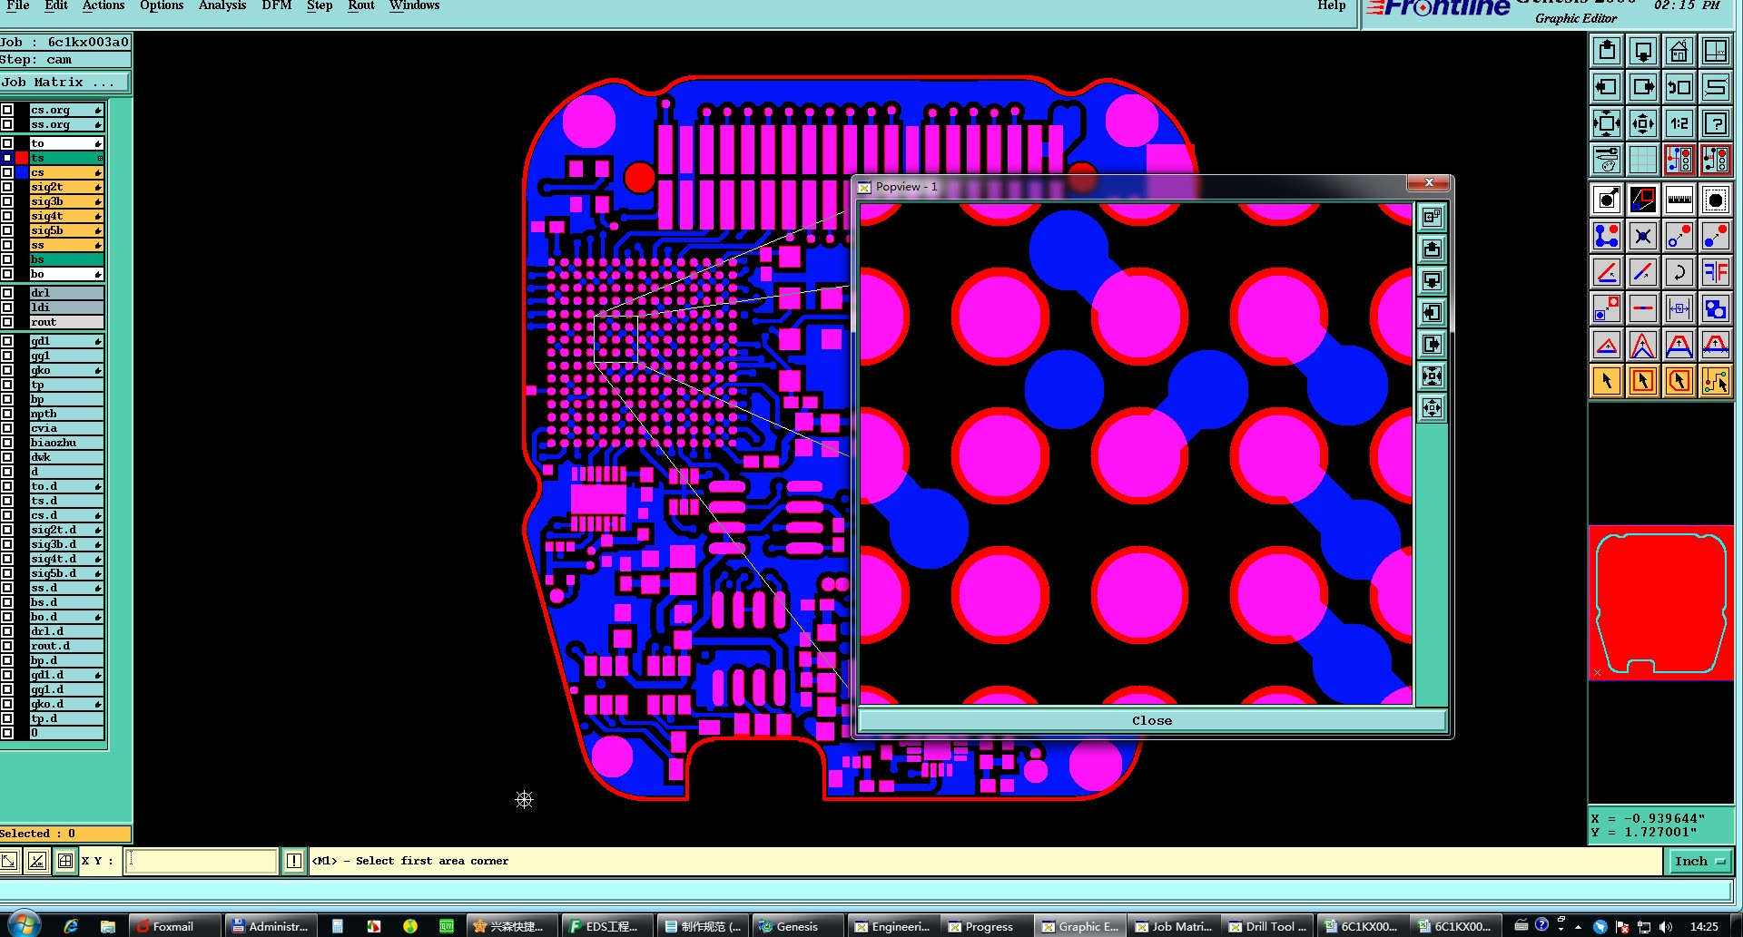The height and width of the screenshot is (937, 1743).
Task: Toggle the drl layer checkbox
Action: tap(7, 293)
